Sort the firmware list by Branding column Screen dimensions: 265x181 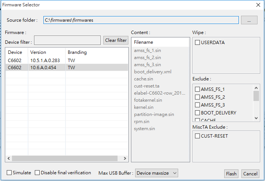pyautogui.click(x=97, y=52)
